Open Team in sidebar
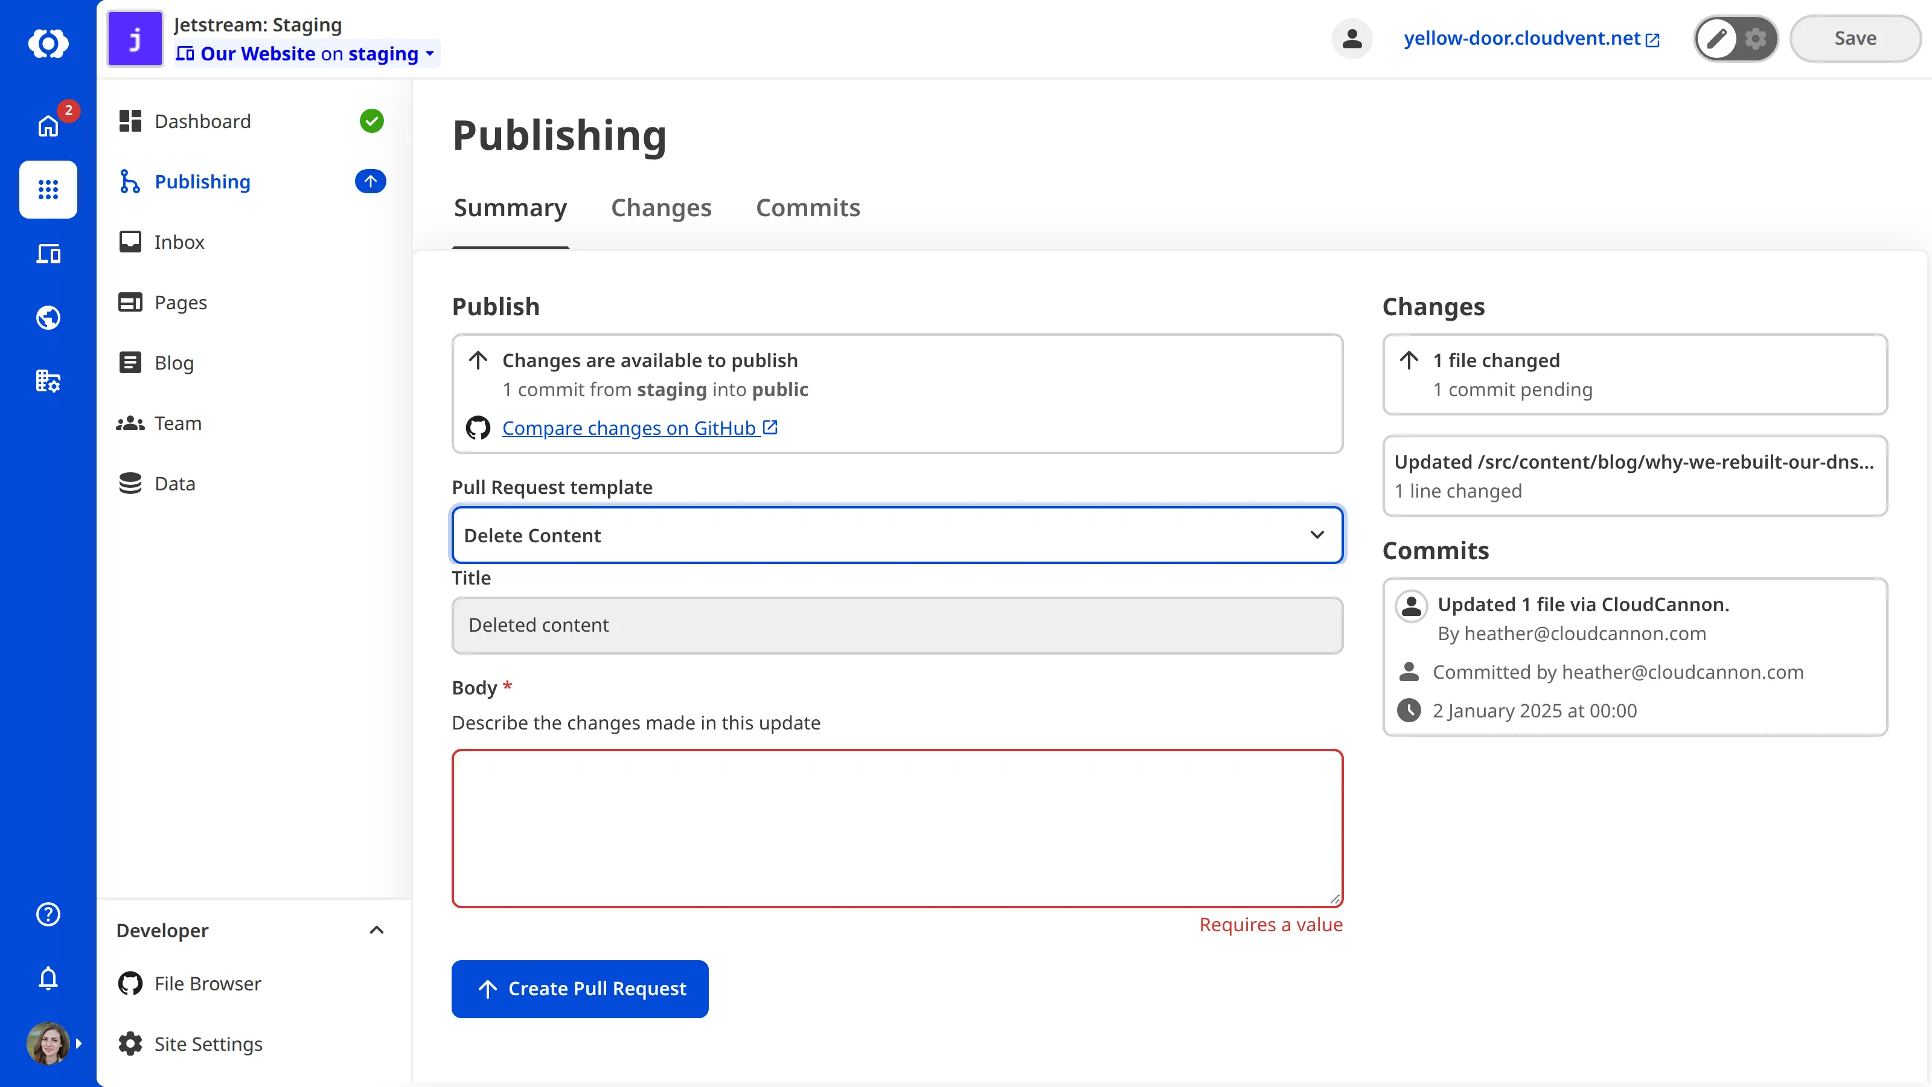The image size is (1932, 1087). click(178, 423)
